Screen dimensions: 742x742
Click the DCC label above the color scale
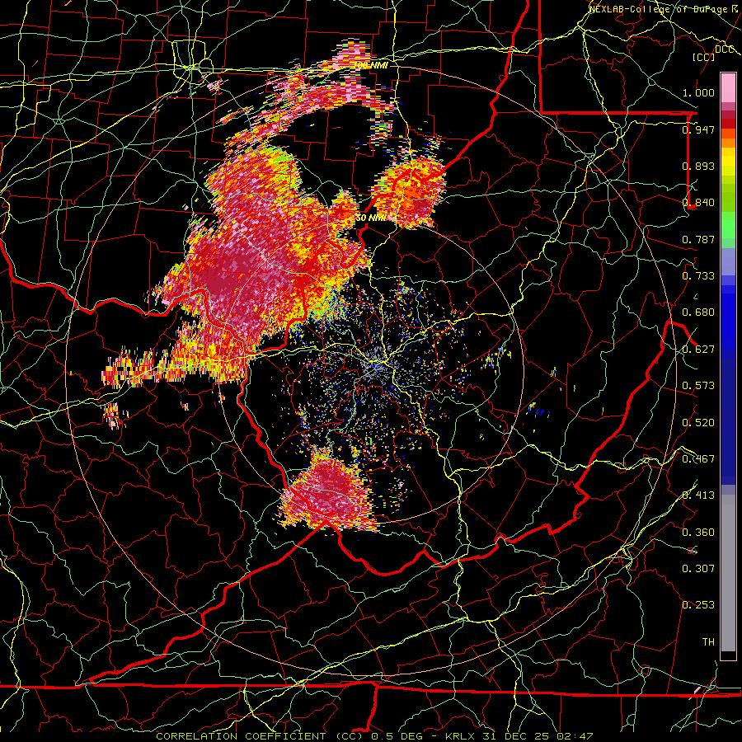coord(723,49)
